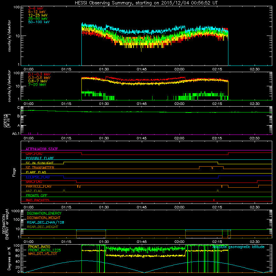Click the green 25-50 keV legend label

pos(38,19)
